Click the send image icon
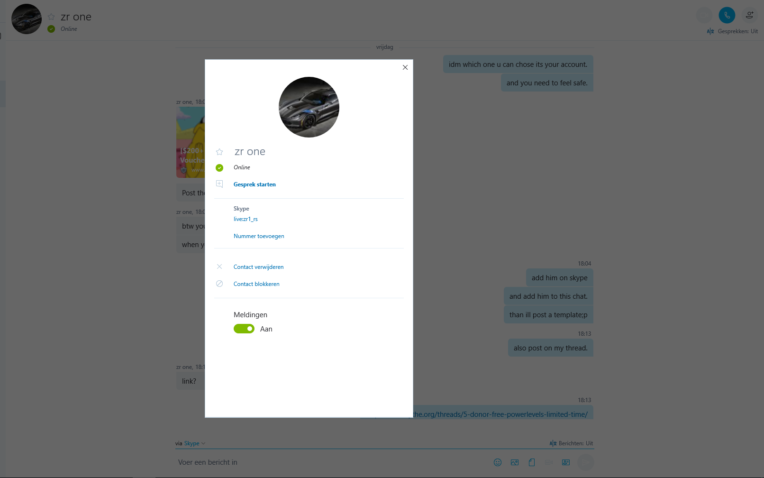Image resolution: width=764 pixels, height=478 pixels. click(515, 462)
